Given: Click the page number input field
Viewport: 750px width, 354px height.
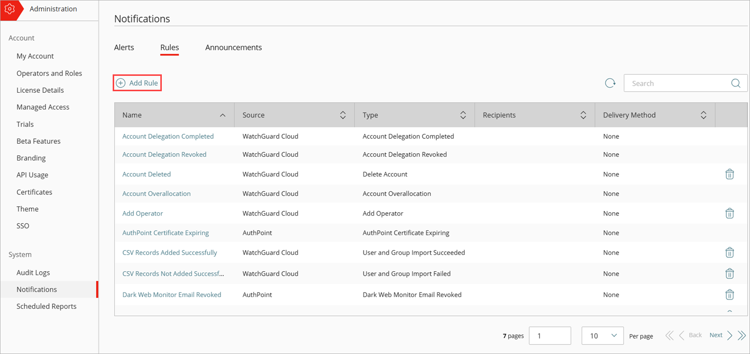Looking at the screenshot, I should click(x=549, y=335).
